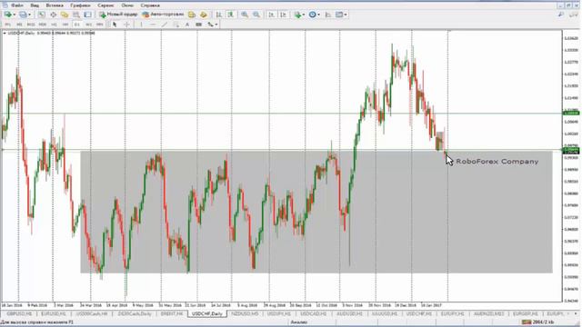Open the Вид menu
This screenshot has height=327, width=582.
(35, 5)
